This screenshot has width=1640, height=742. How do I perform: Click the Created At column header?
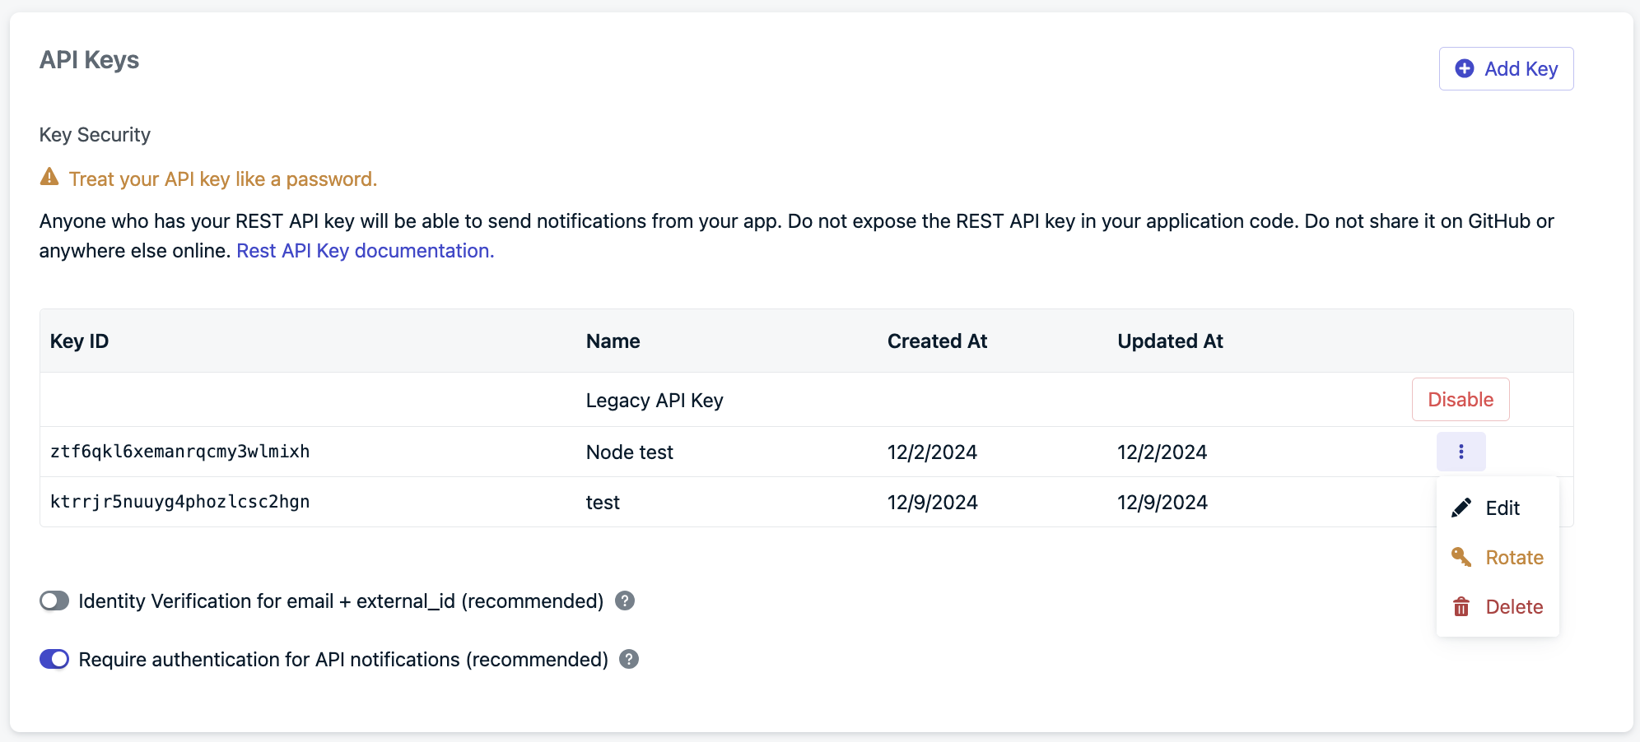pos(937,341)
